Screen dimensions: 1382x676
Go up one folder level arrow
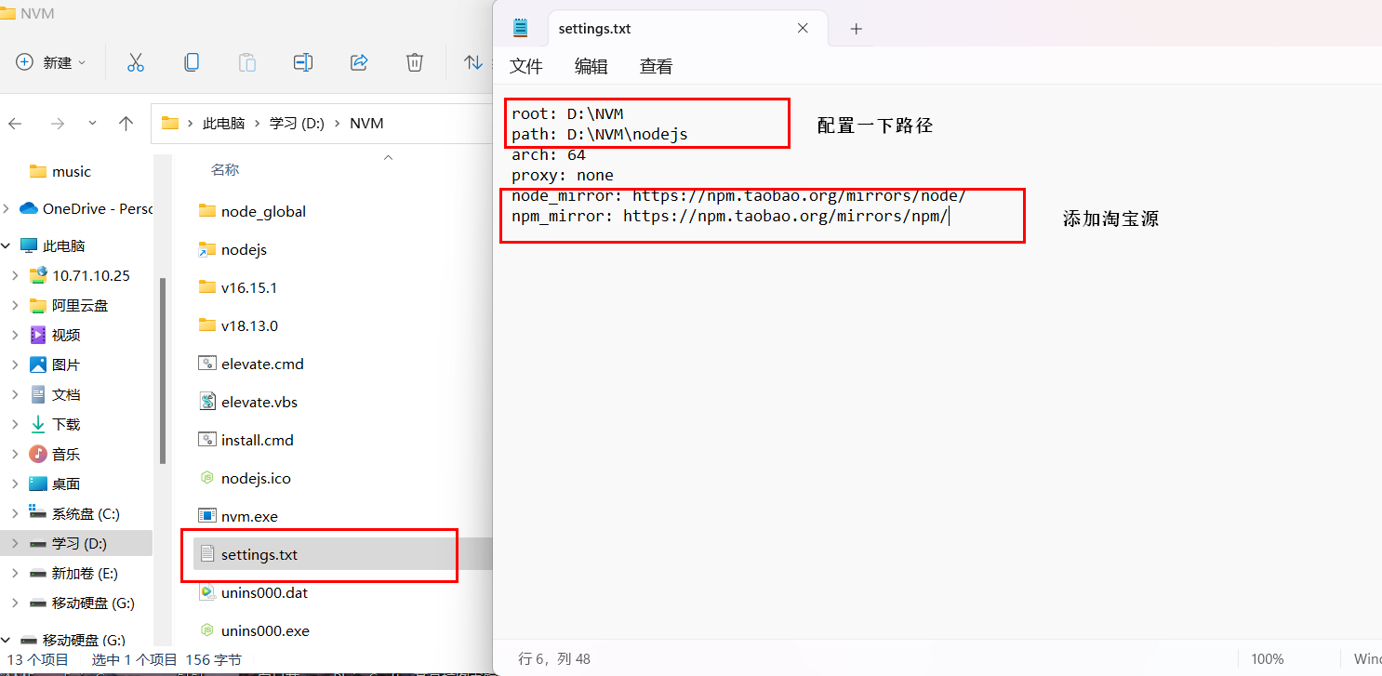pyautogui.click(x=126, y=123)
